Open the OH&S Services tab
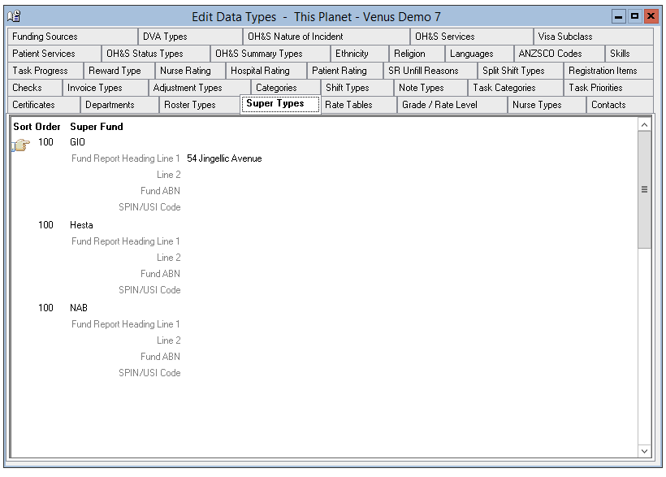 pos(471,37)
